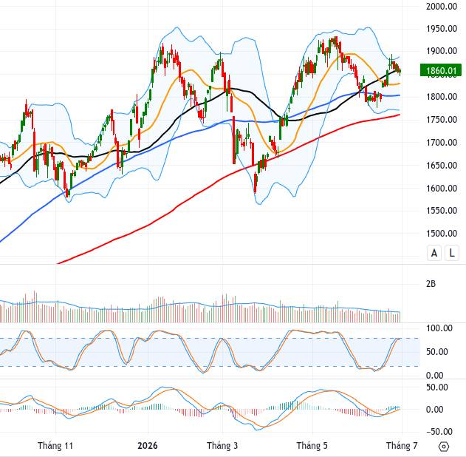Viewport: 466px width, 457px height.
Task: Click the Tháng 11 time axis label
Action: [x=55, y=446]
